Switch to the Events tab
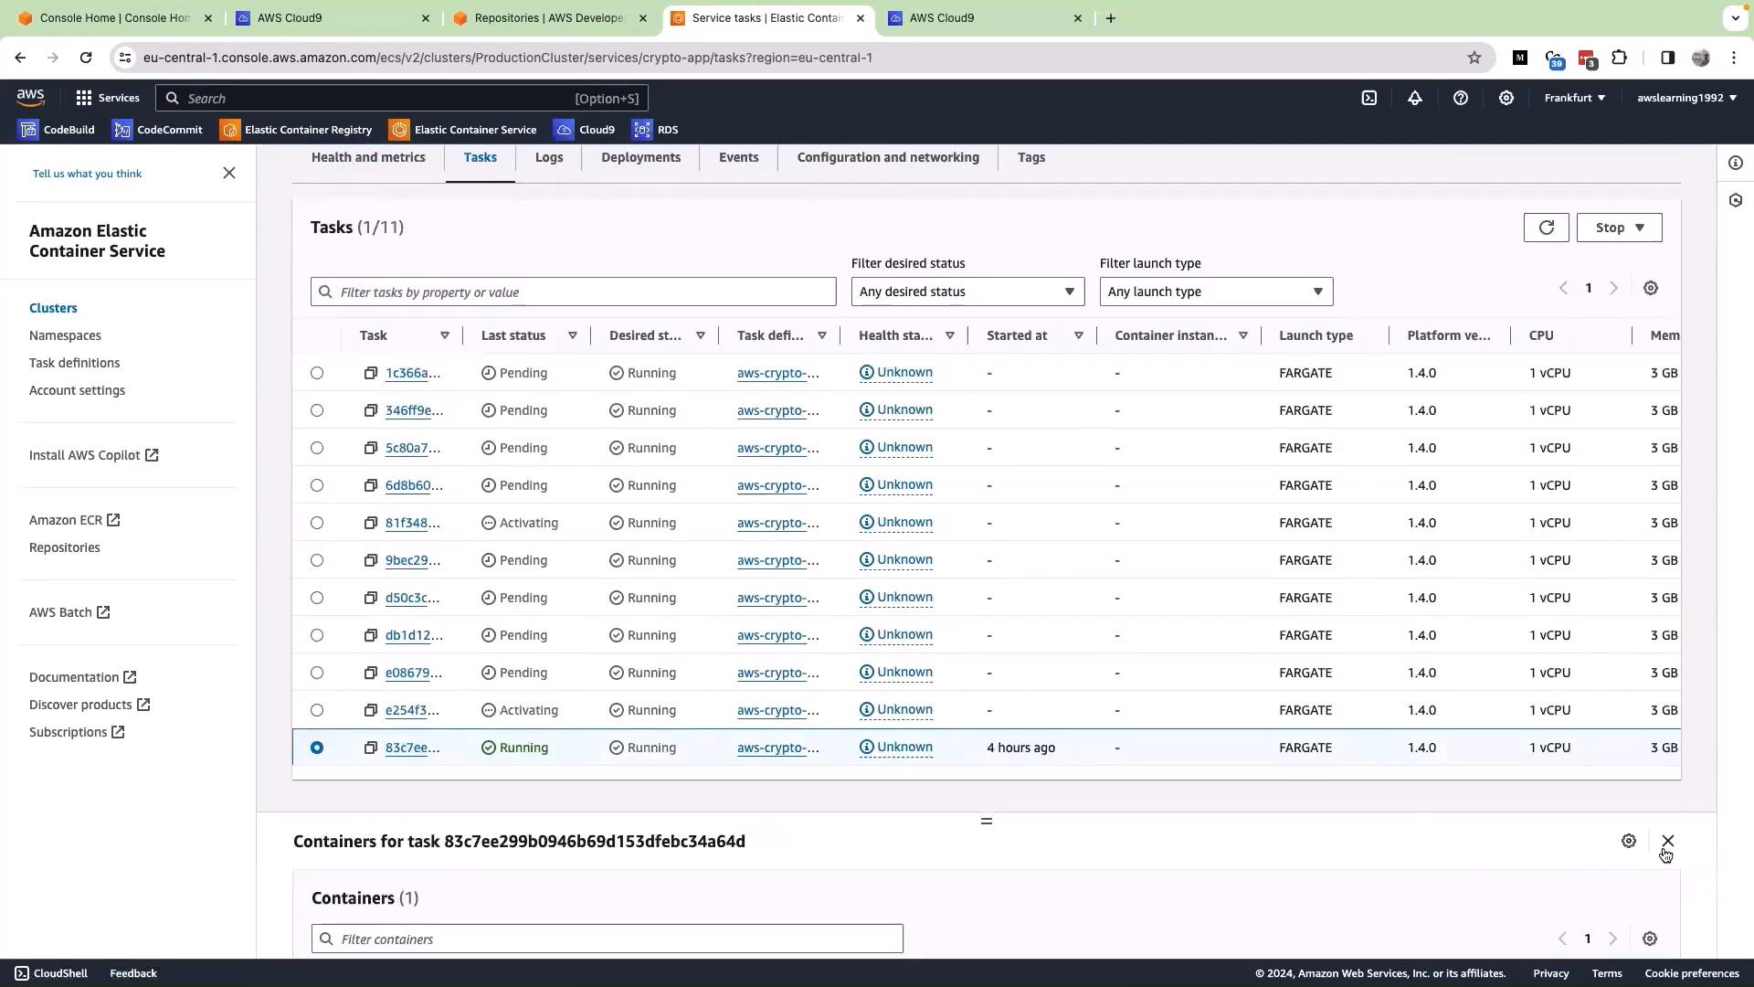 pos(738,157)
